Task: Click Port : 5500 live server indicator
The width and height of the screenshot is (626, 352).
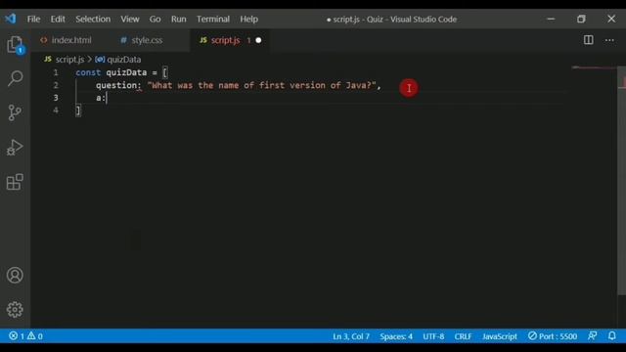Action: tap(553, 336)
